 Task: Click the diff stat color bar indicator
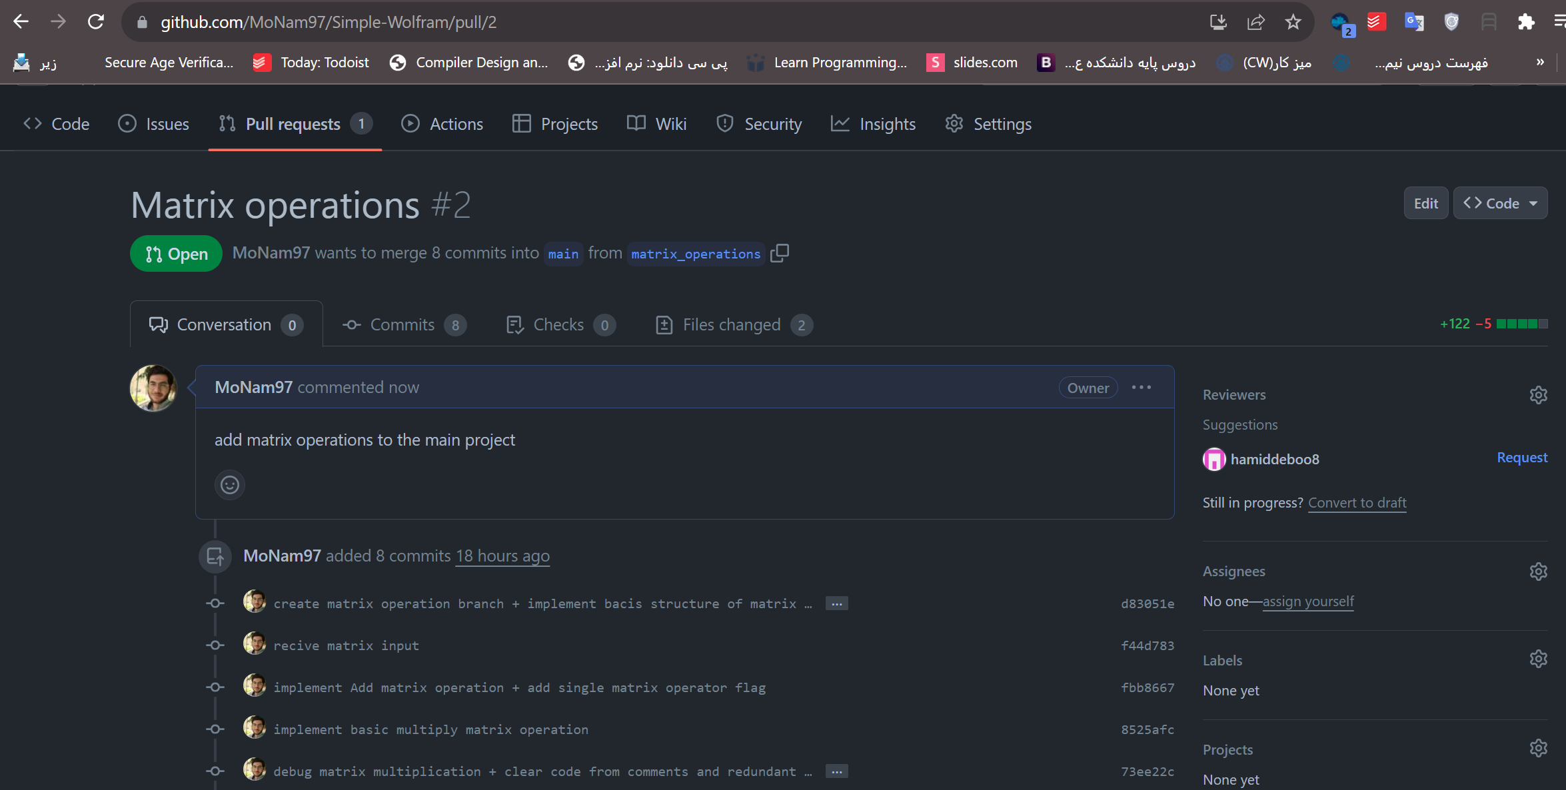(1521, 324)
